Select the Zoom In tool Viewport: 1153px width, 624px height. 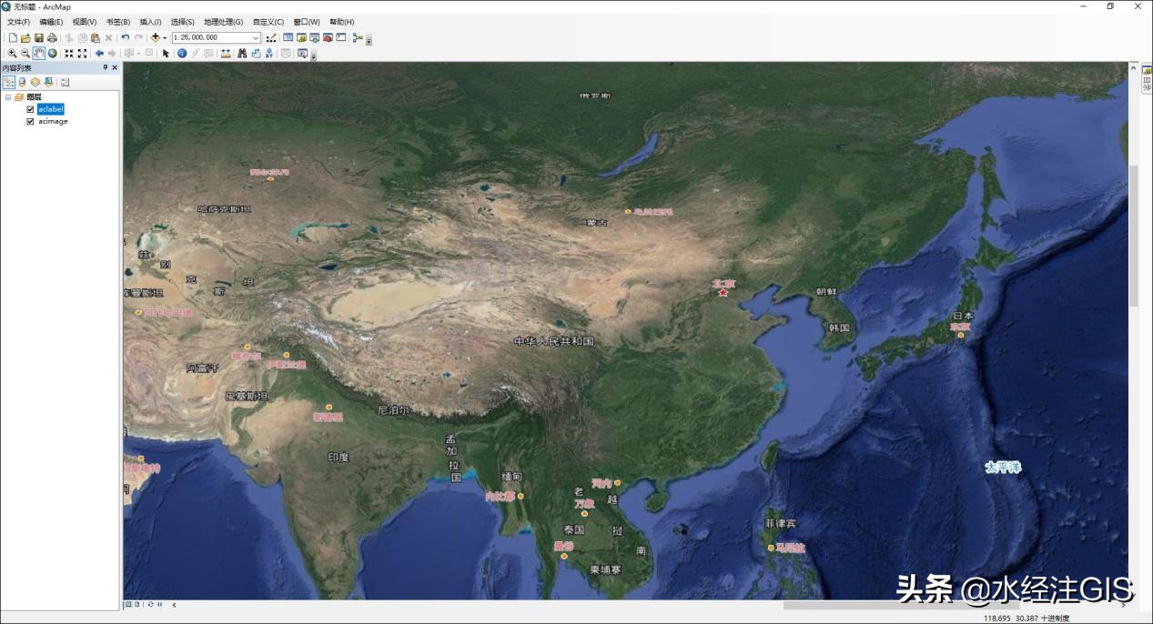tap(13, 53)
